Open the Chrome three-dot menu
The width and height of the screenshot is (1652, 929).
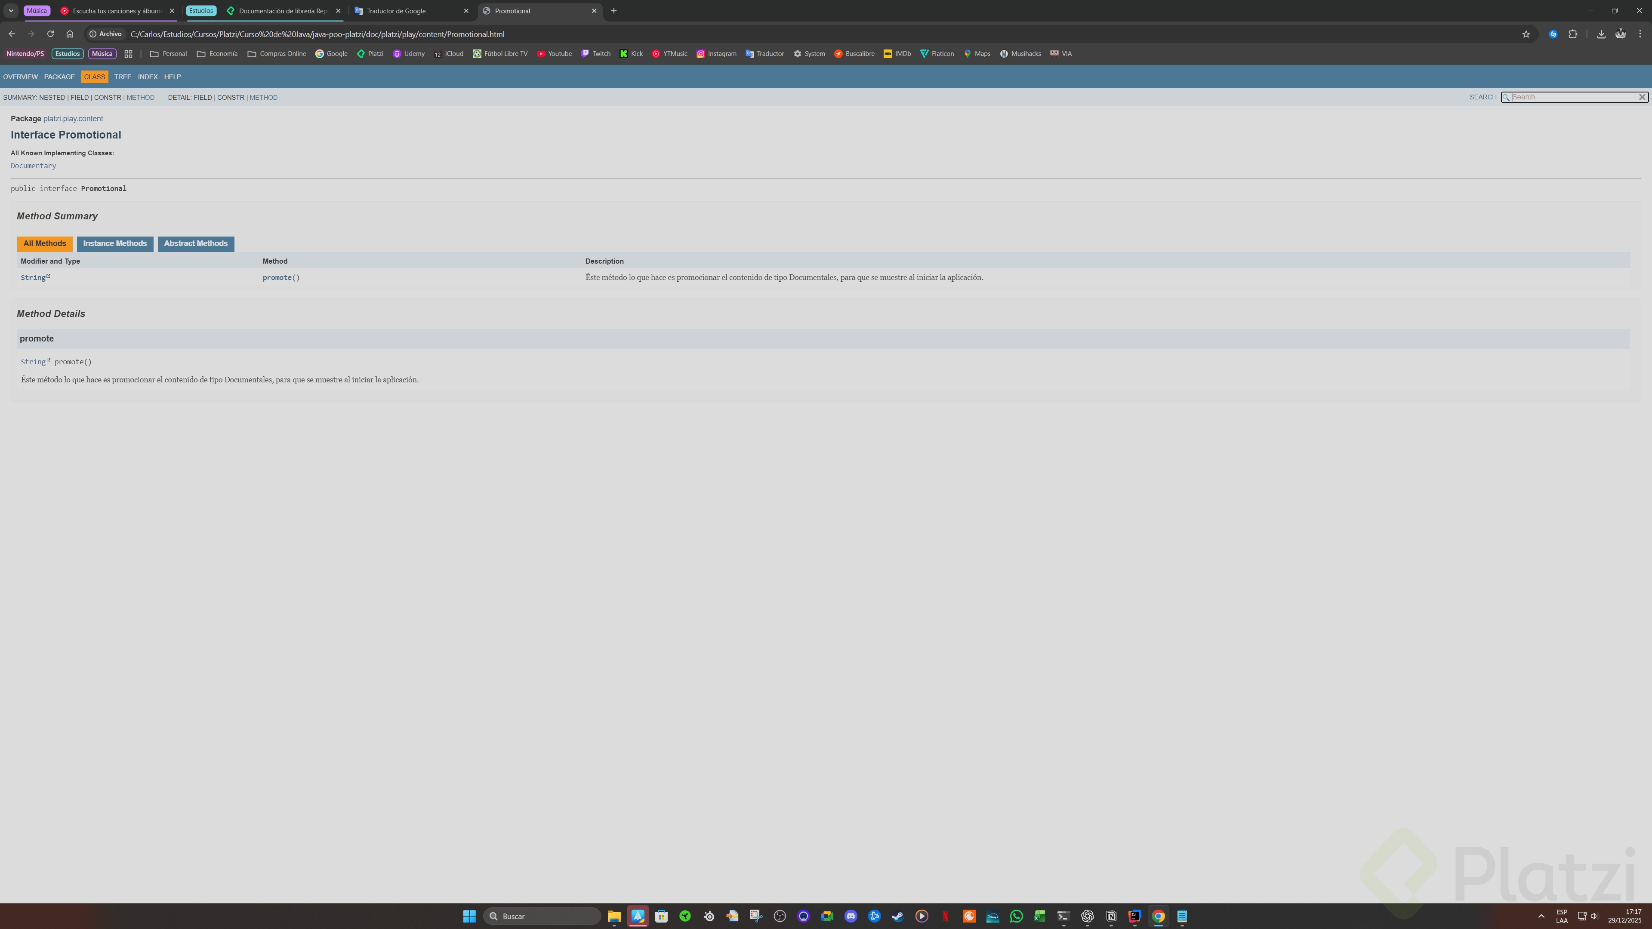pos(1640,34)
